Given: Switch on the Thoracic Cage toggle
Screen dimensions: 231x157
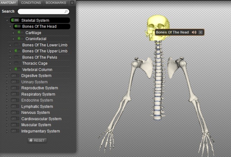Looking at the screenshot, I should [x=17, y=63].
